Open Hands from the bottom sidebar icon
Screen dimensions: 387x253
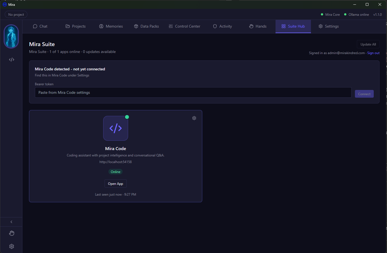11,233
